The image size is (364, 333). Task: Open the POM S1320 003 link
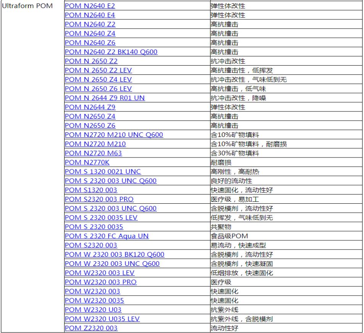[91, 190]
